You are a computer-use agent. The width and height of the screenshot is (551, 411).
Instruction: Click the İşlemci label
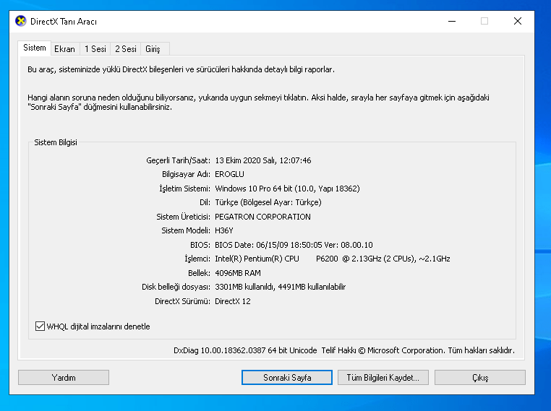point(197,259)
